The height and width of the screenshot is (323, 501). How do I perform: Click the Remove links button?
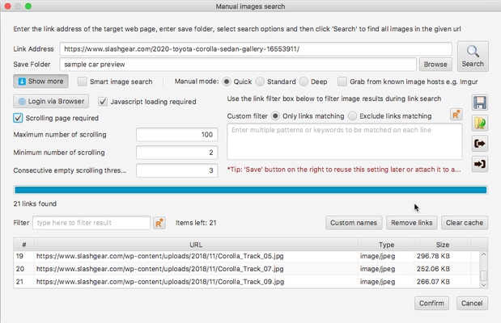(x=411, y=223)
